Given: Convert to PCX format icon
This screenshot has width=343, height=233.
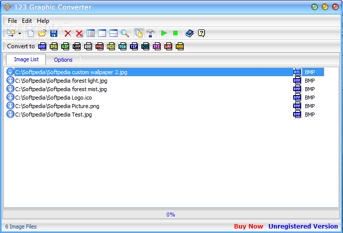Looking at the screenshot, I should (111, 46).
